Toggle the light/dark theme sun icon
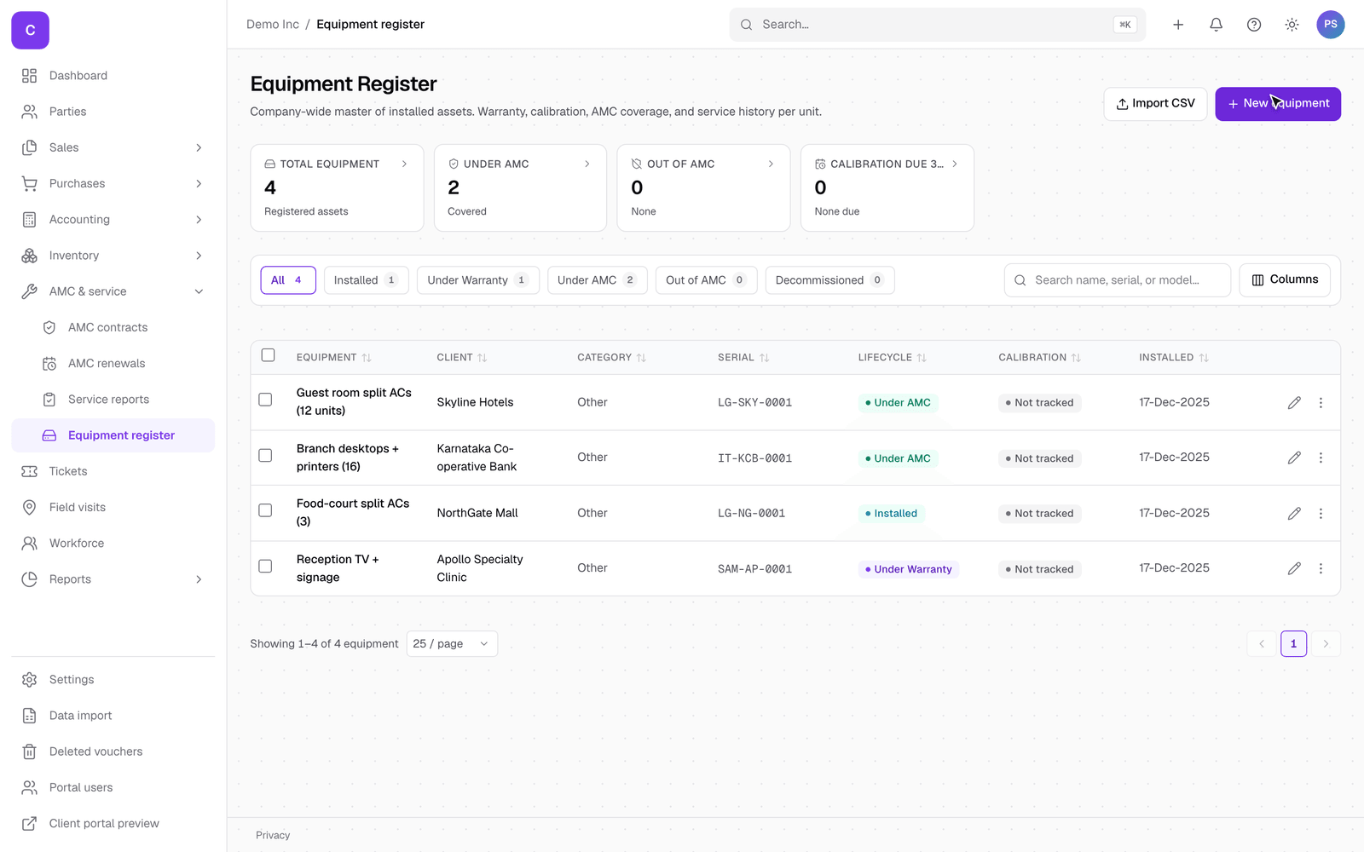1364x852 pixels. click(x=1292, y=25)
